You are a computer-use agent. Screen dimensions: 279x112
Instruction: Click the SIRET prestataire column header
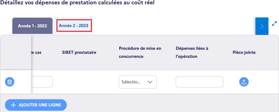pos(79,53)
